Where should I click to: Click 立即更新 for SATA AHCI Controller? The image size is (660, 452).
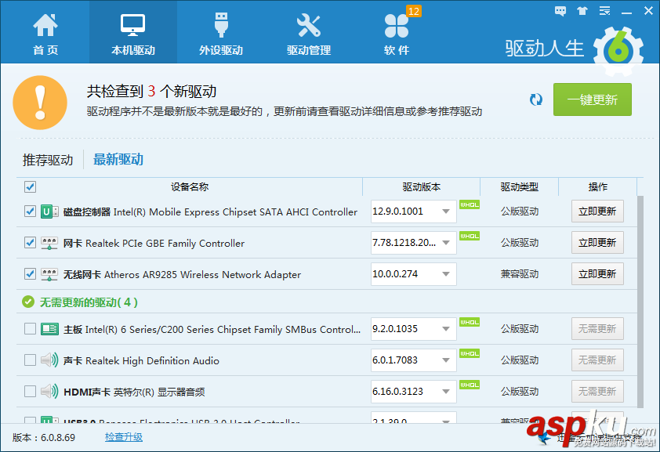pos(597,211)
